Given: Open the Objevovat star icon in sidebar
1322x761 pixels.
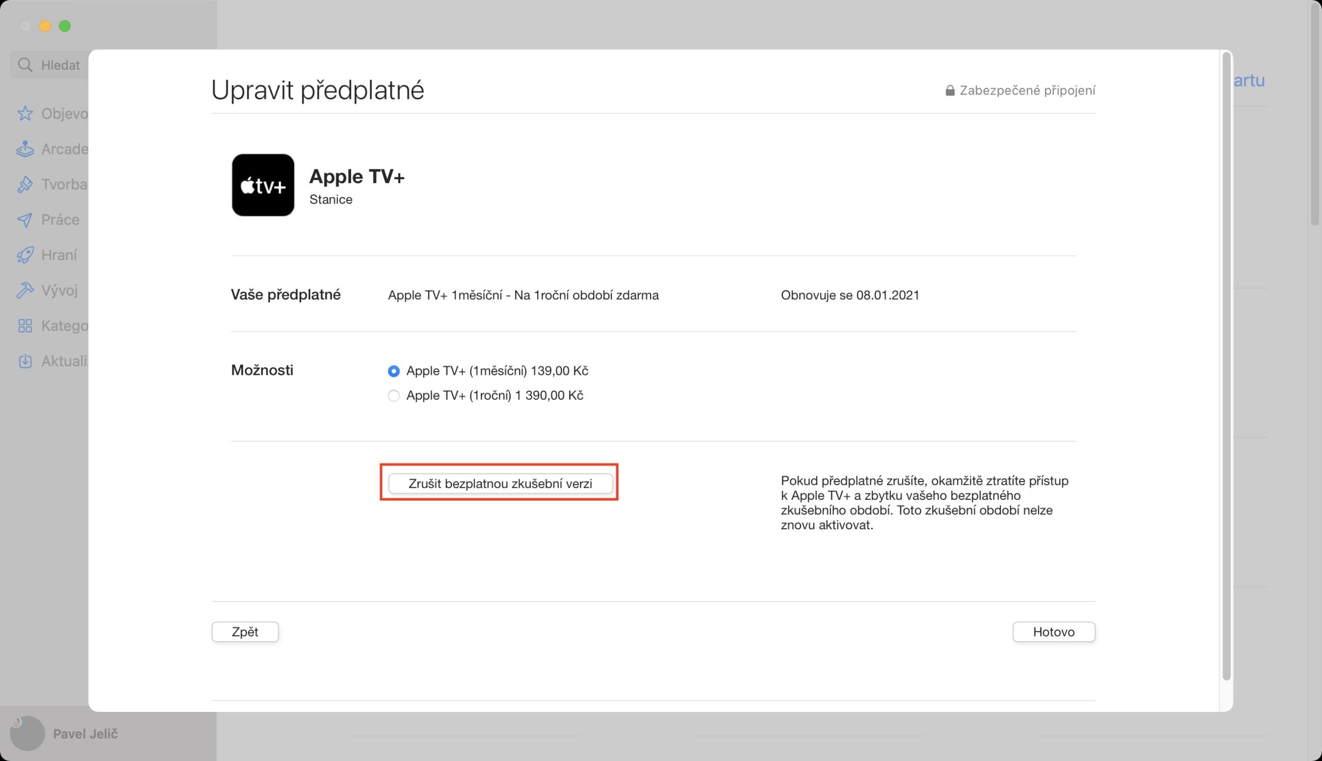Looking at the screenshot, I should 25,114.
